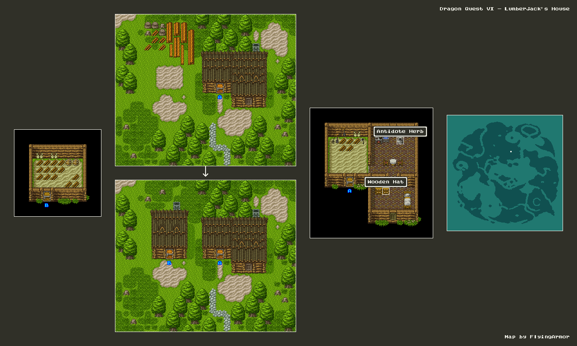Click the blue B marker on the lower forest map
577x346 pixels.
tap(169, 263)
